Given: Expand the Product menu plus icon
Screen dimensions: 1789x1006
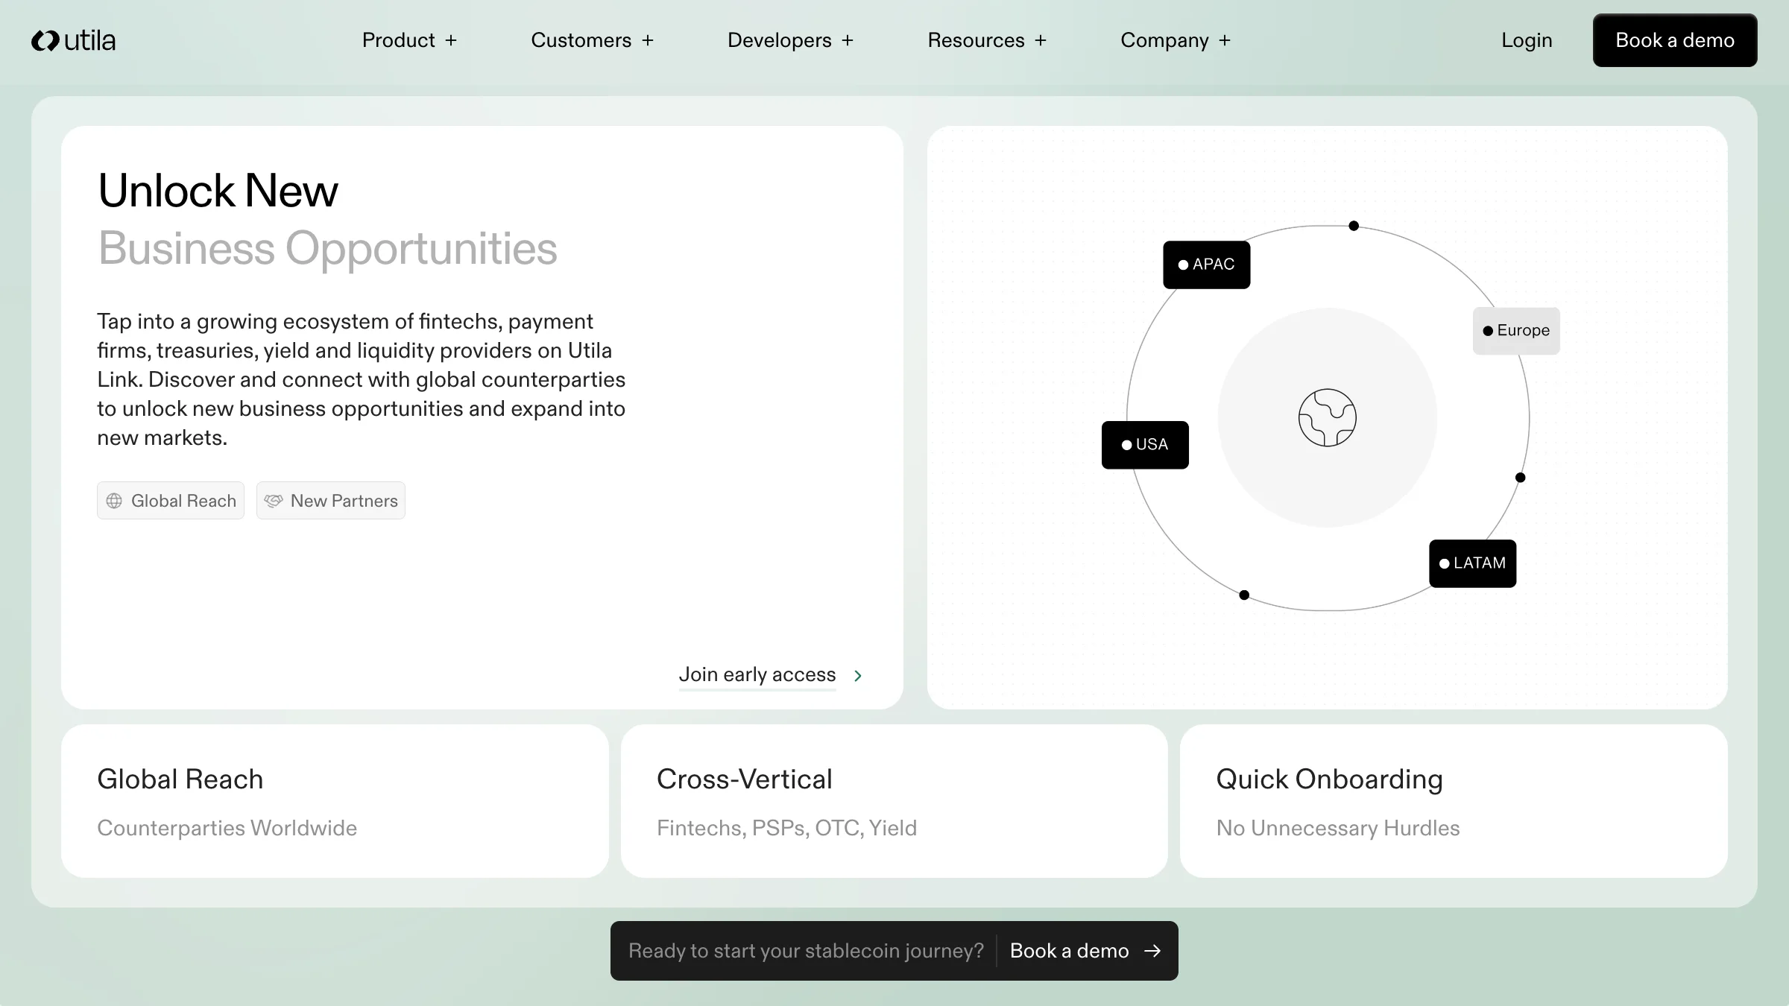Looking at the screenshot, I should tap(451, 40).
